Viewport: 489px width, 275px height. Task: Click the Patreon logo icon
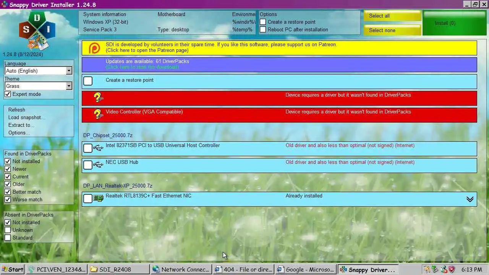point(94,48)
